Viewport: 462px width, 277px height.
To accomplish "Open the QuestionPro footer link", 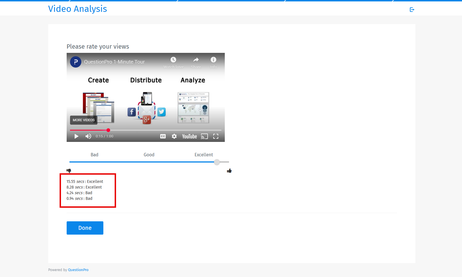I will click(78, 270).
